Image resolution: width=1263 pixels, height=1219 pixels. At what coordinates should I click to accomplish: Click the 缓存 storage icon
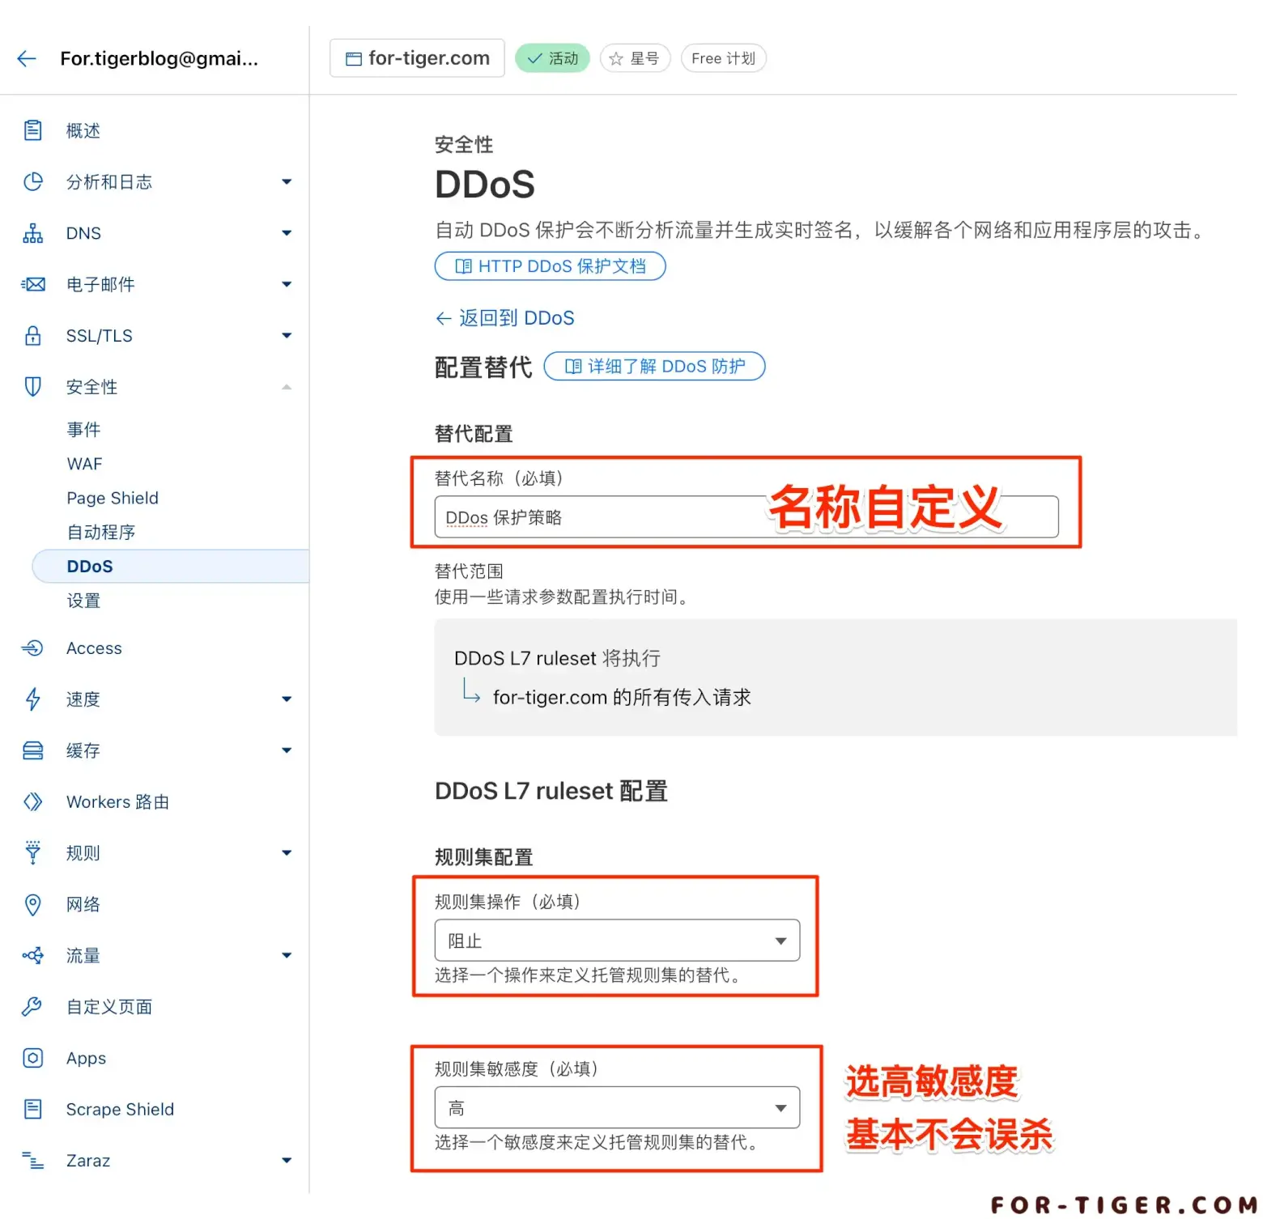coord(32,750)
